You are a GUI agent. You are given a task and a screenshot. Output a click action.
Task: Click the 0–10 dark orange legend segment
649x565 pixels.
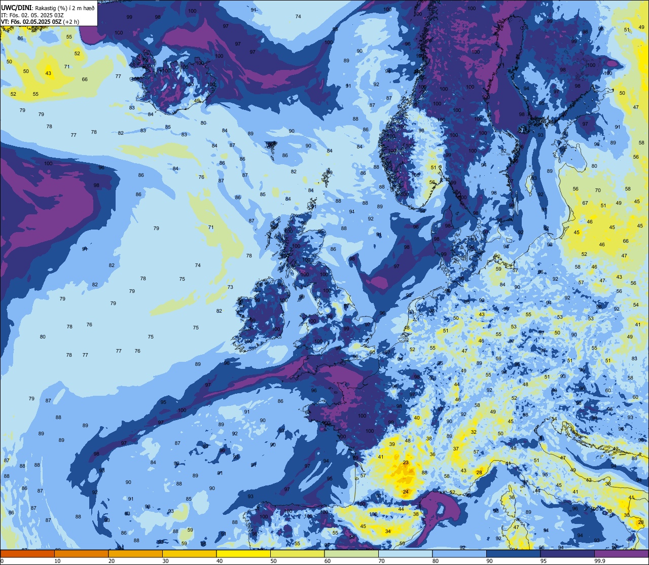27,554
